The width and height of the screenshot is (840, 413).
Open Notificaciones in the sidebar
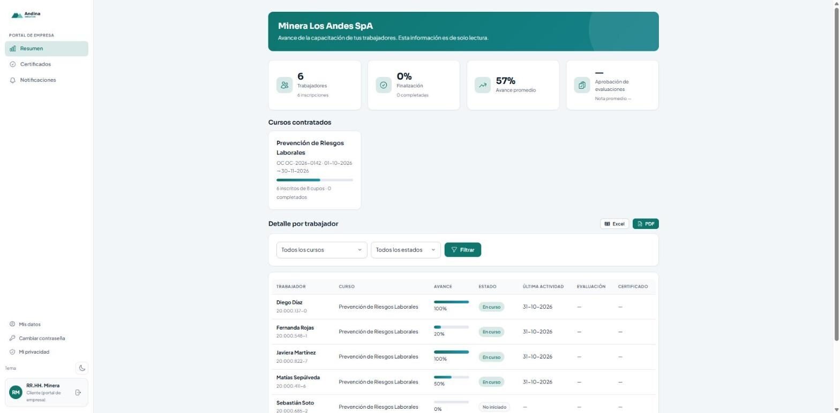click(47, 80)
